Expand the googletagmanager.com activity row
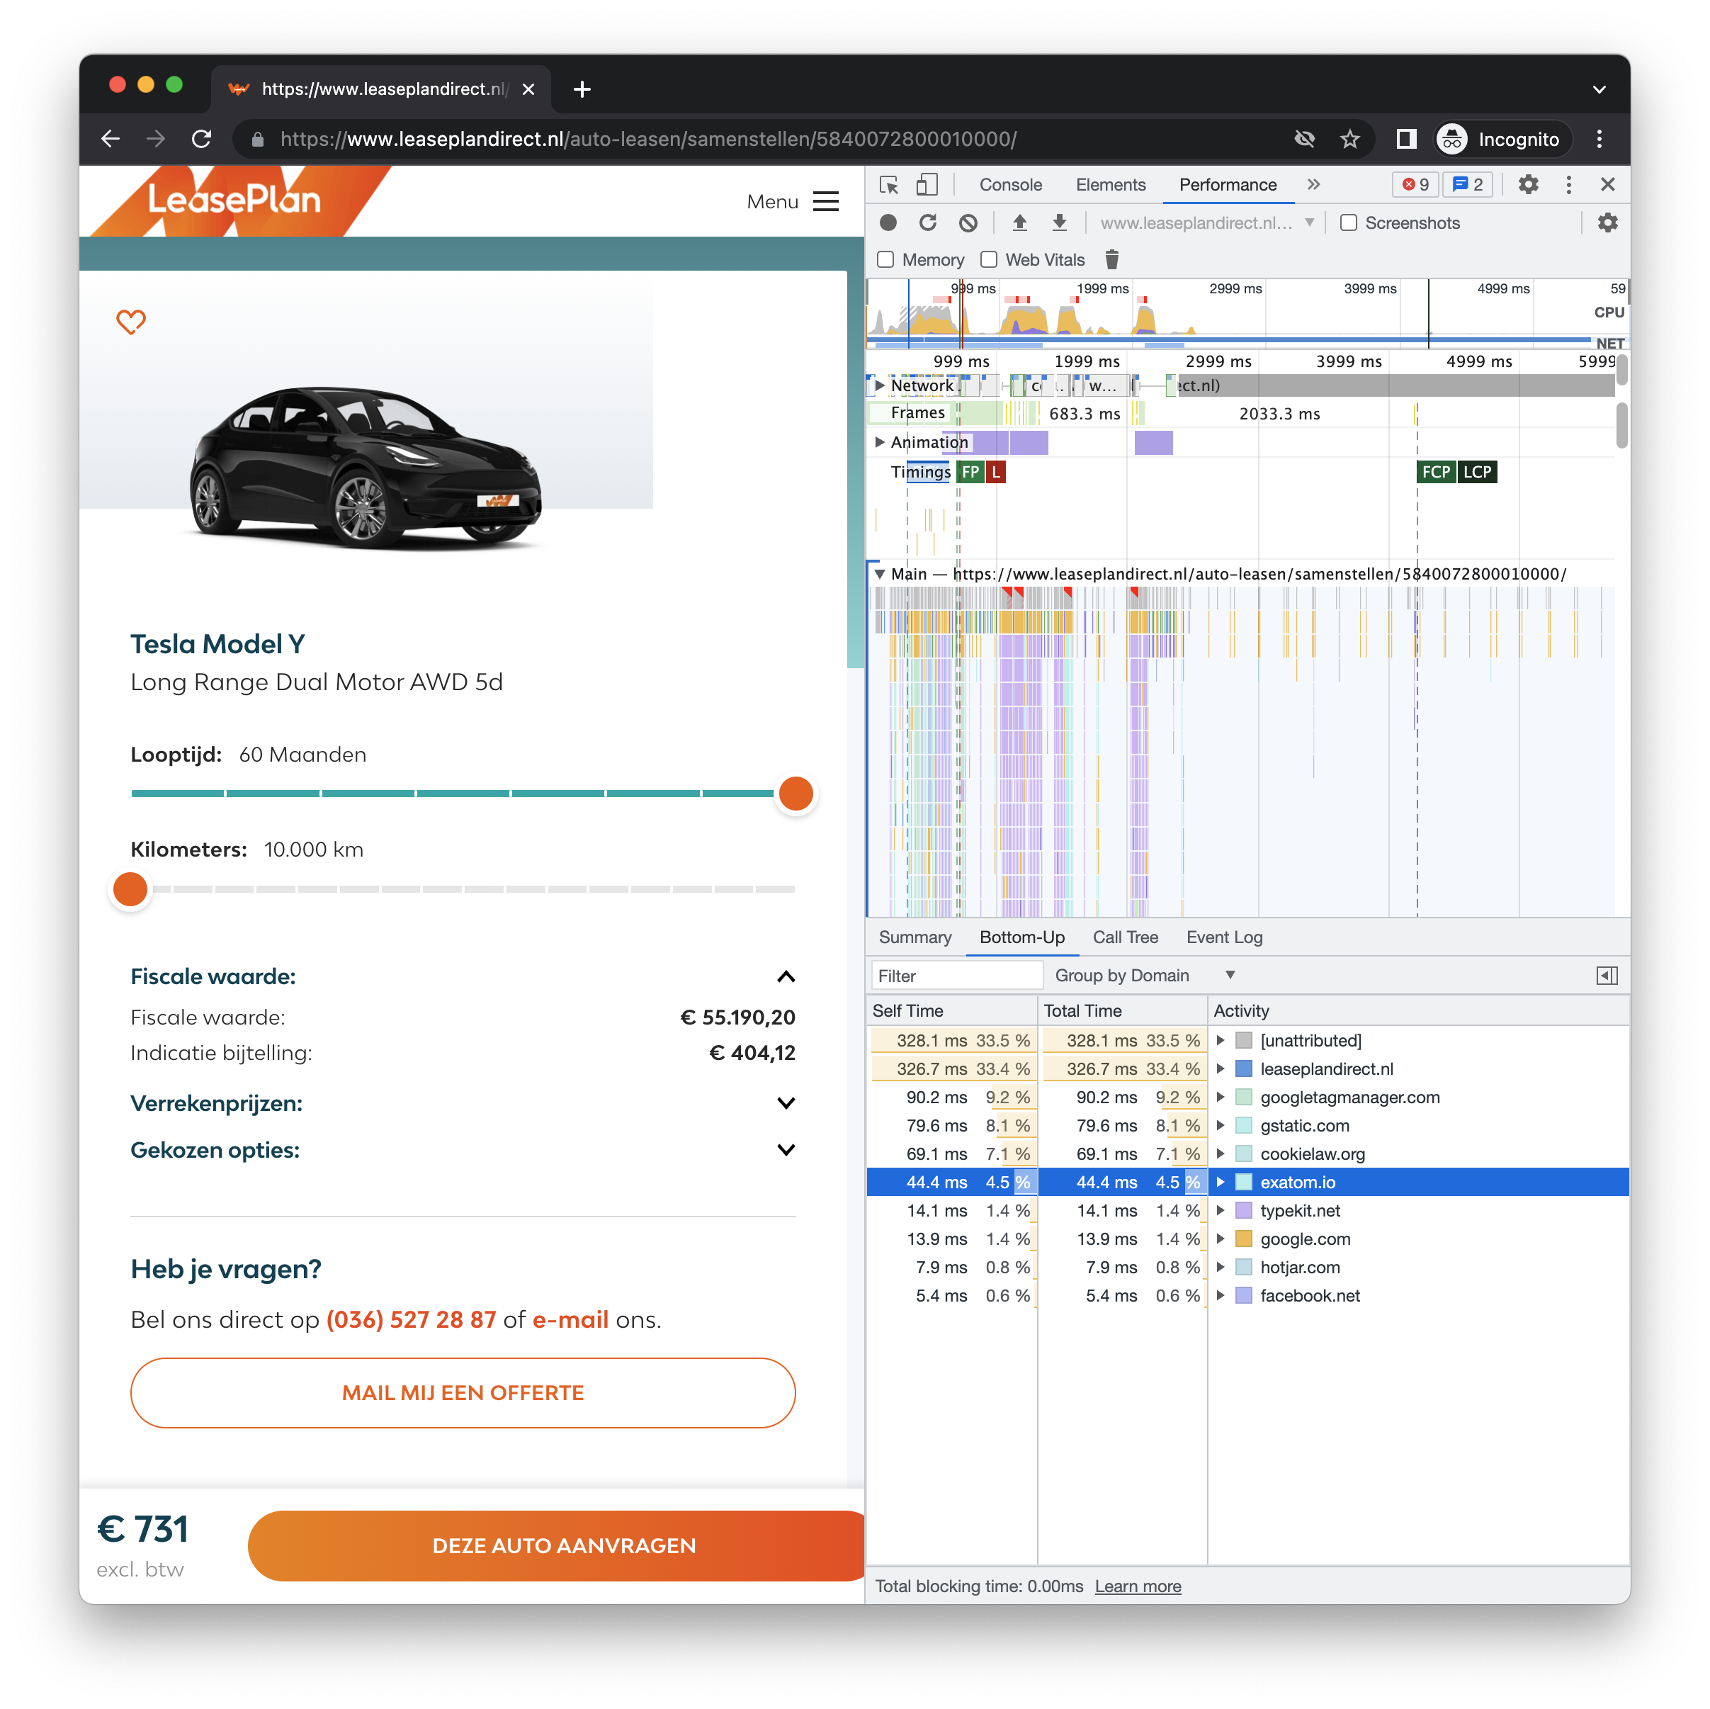The image size is (1710, 1709). coord(1221,1097)
